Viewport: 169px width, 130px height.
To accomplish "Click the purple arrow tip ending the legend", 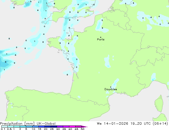I will 84,127.
